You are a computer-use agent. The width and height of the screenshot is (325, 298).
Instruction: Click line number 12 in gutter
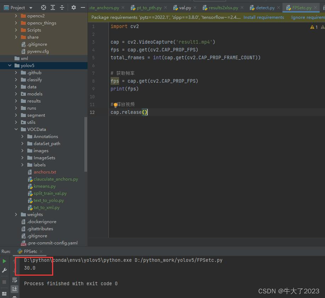[92, 112]
